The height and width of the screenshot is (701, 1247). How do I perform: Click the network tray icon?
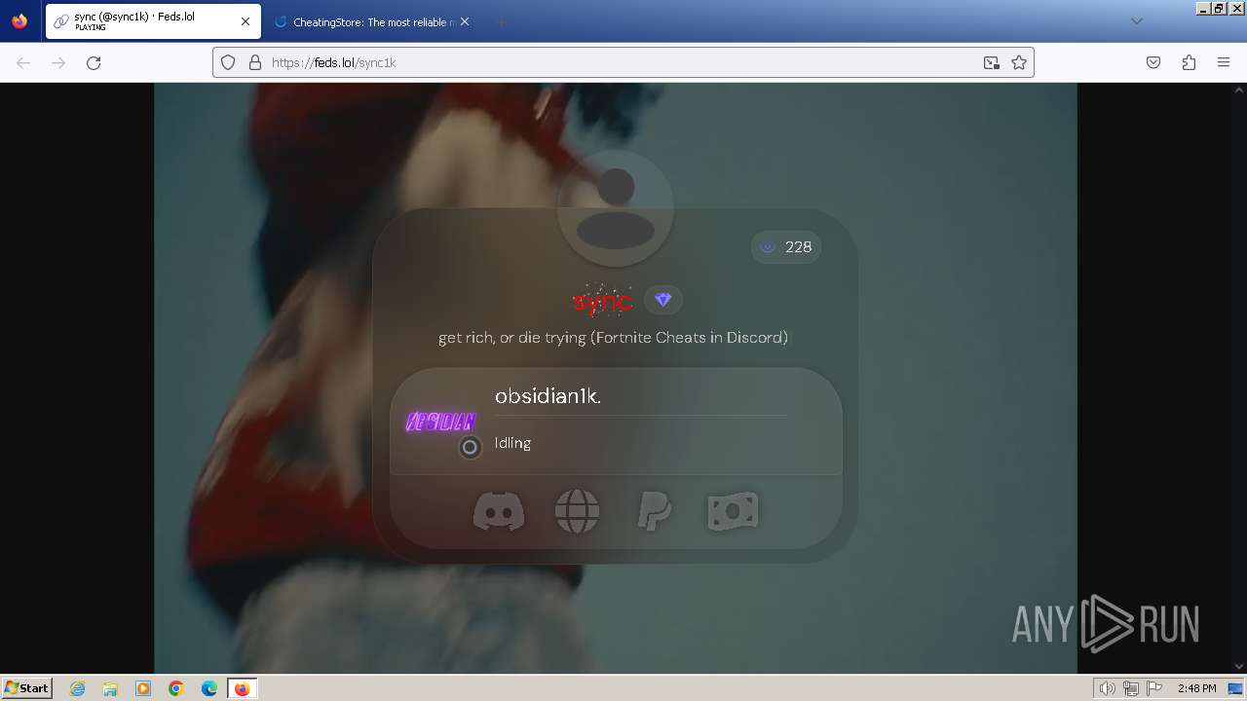coord(1131,688)
